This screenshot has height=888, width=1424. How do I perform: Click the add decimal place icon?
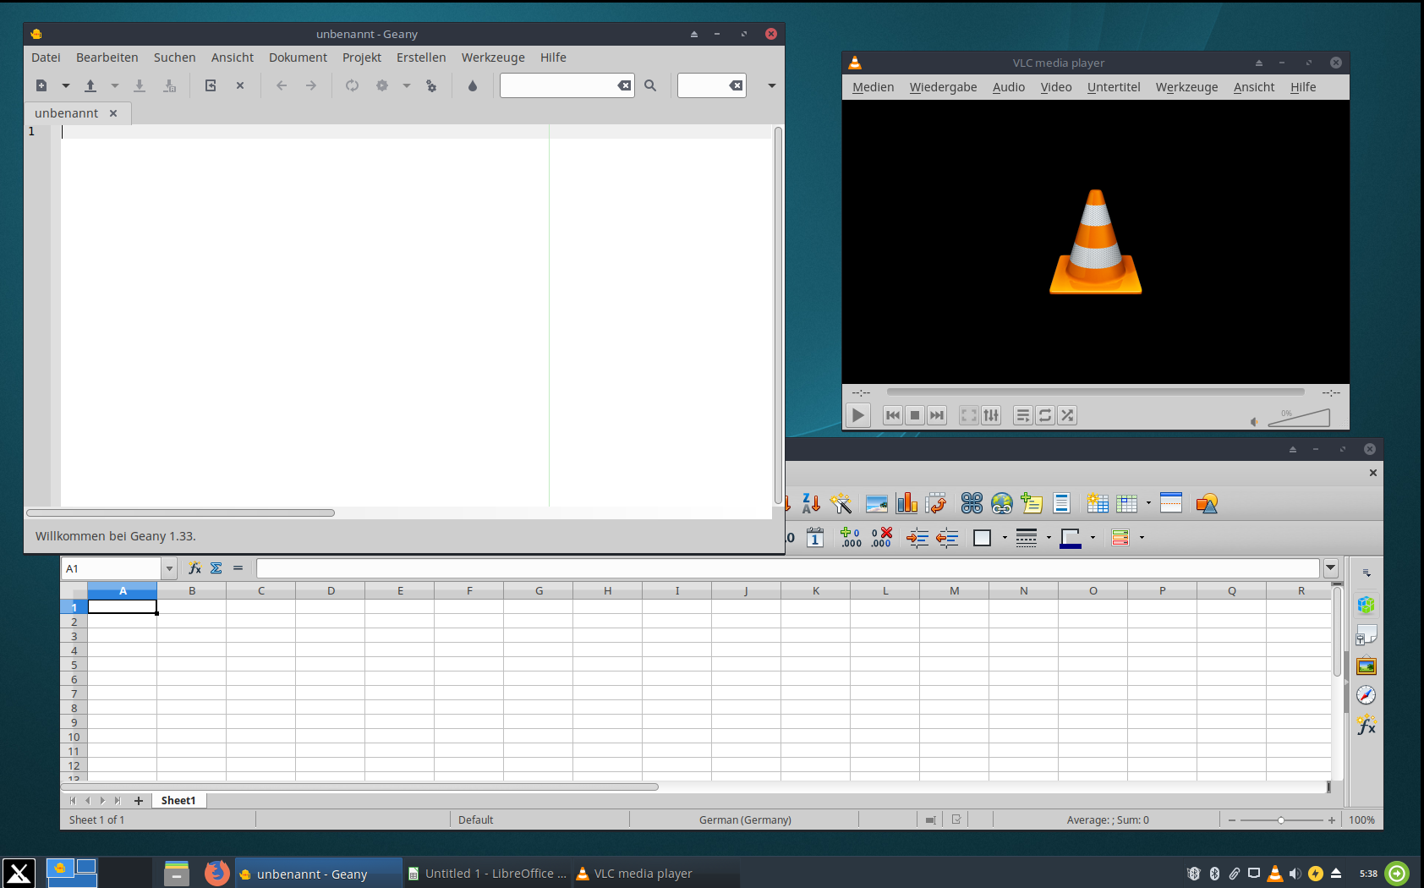click(x=851, y=538)
